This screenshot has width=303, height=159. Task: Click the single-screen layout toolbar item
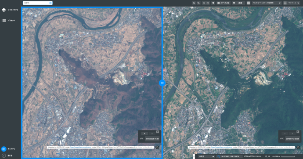(238, 3)
